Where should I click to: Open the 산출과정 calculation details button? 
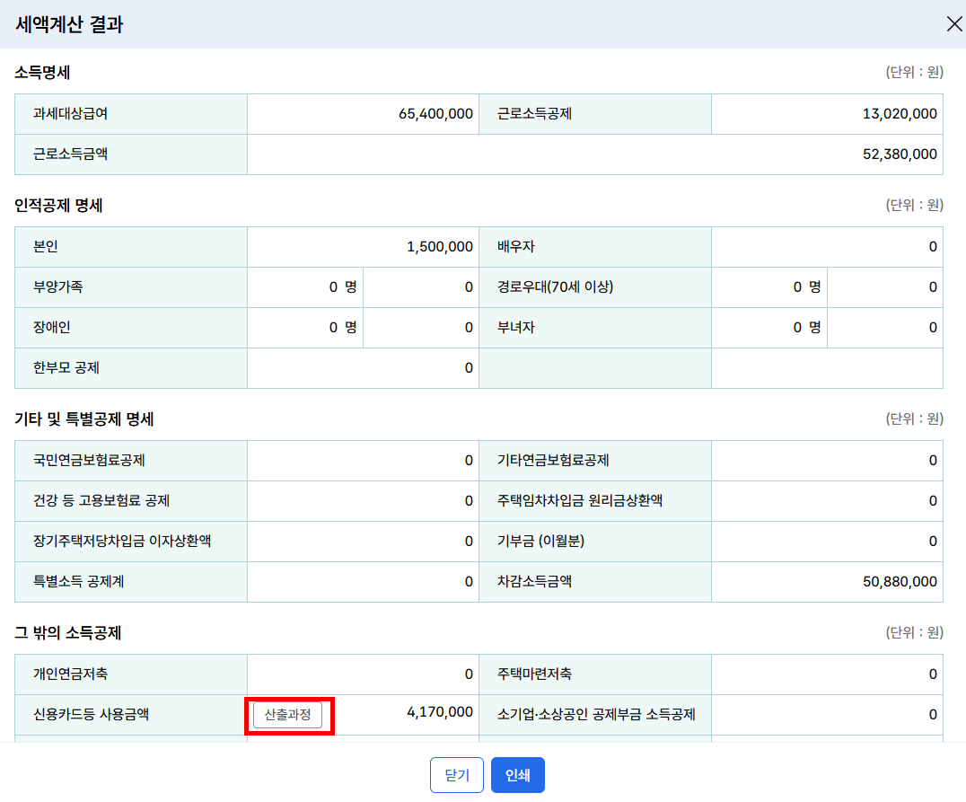[288, 713]
